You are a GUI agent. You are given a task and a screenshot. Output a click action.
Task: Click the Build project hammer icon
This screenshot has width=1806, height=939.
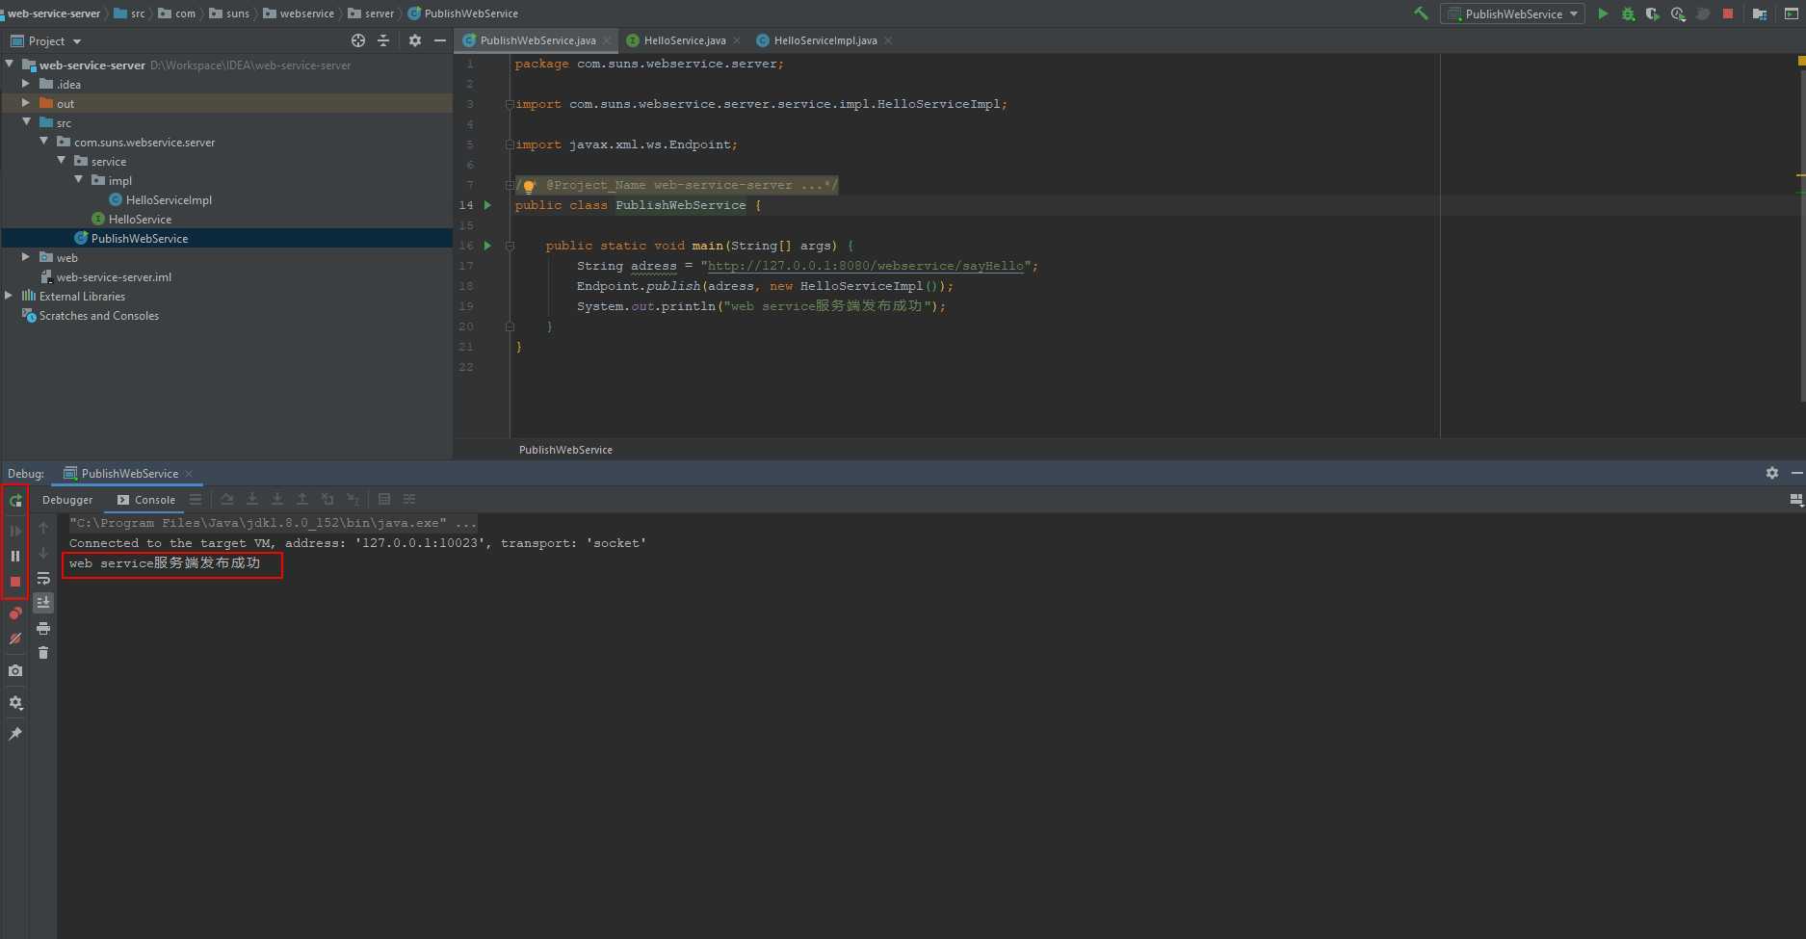click(x=1421, y=13)
